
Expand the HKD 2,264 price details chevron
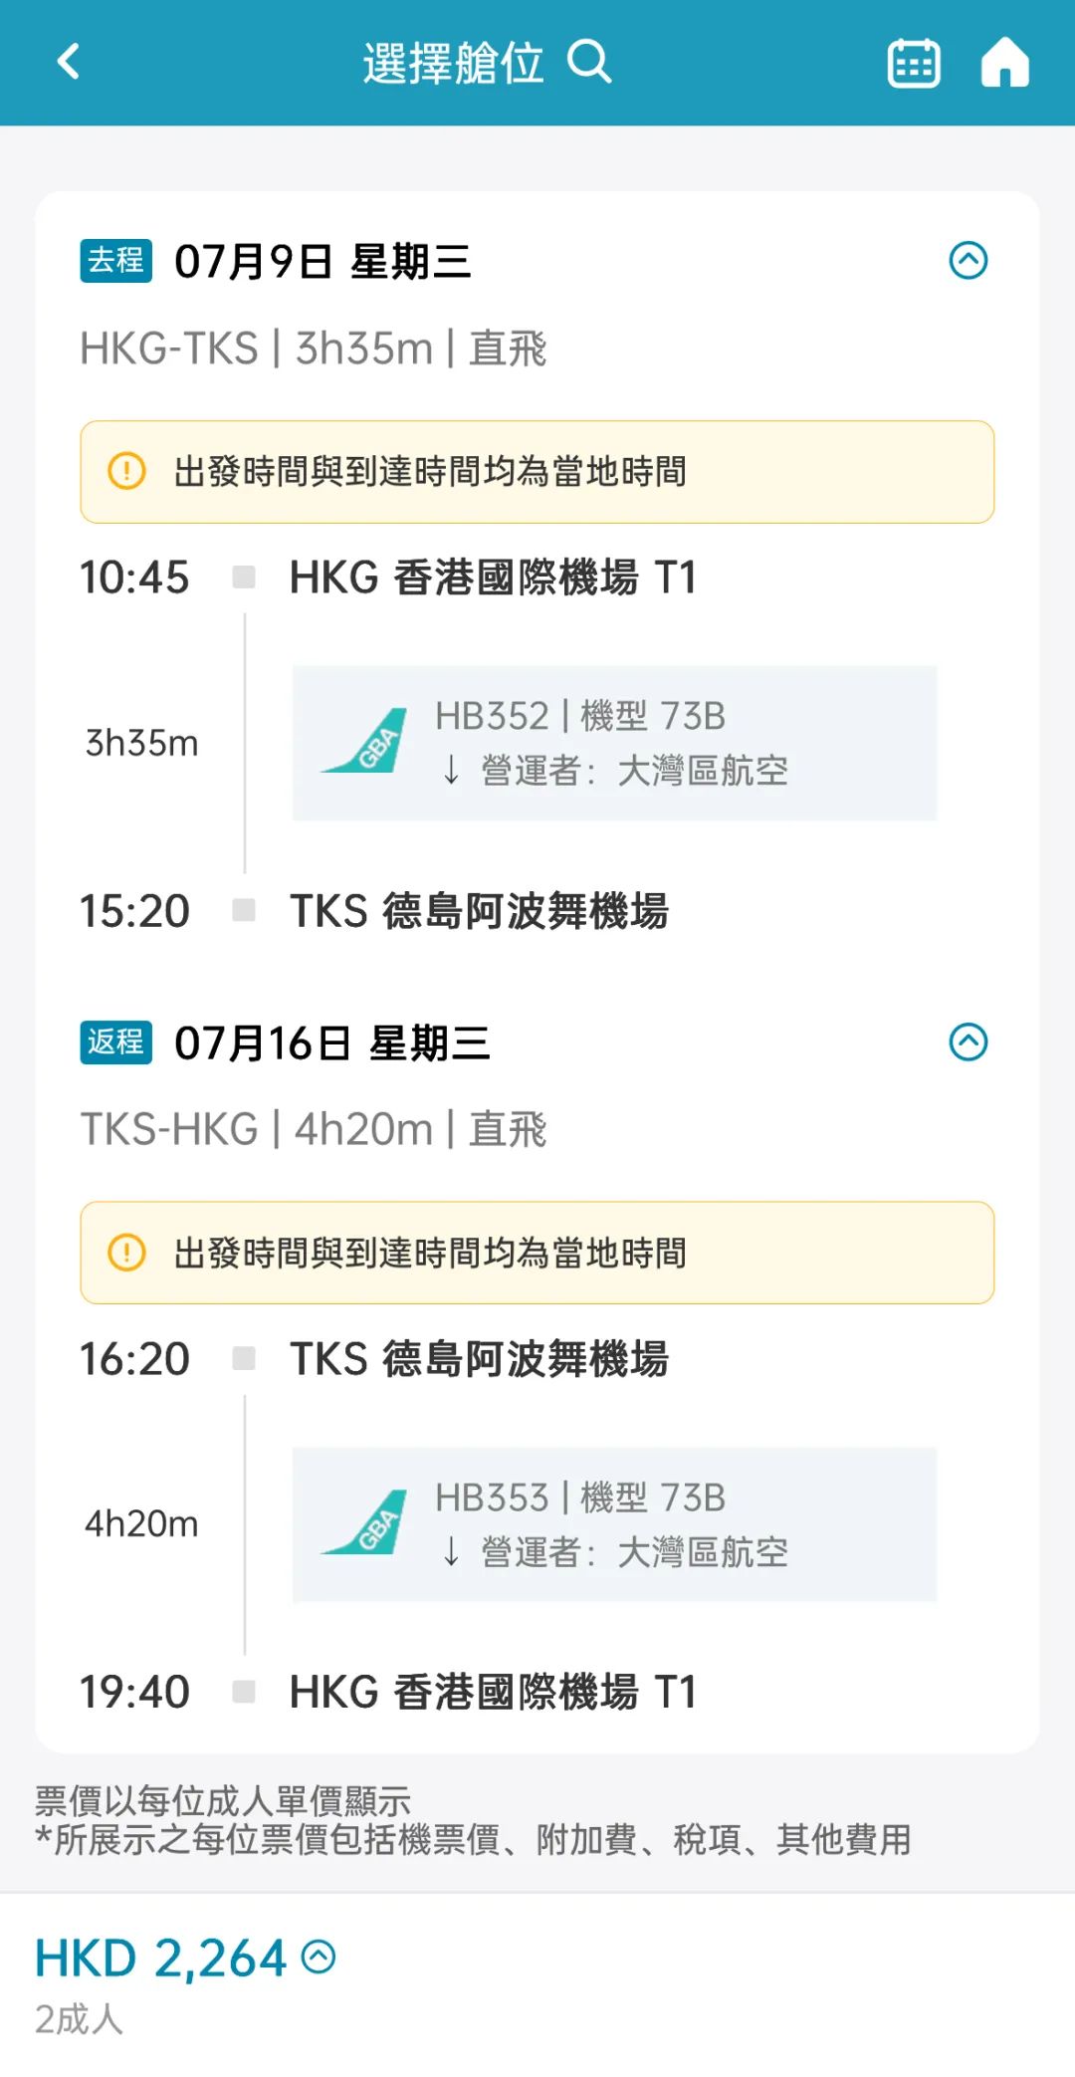click(319, 1957)
